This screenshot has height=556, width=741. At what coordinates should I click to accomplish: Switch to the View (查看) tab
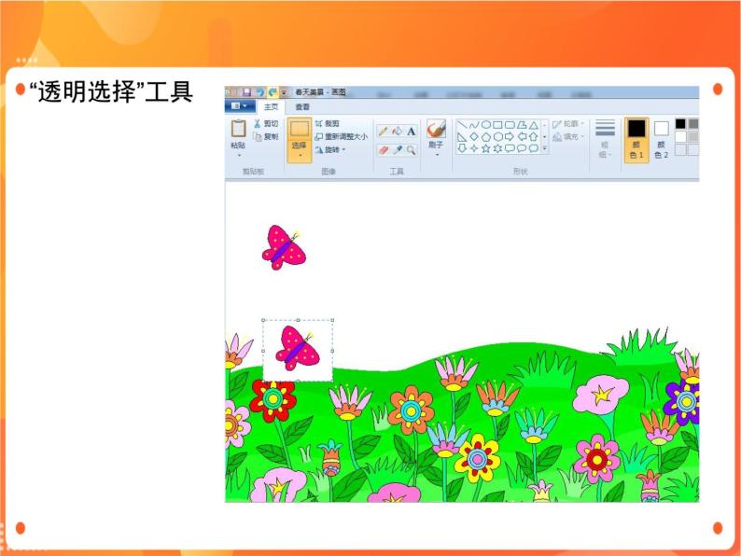(x=302, y=107)
